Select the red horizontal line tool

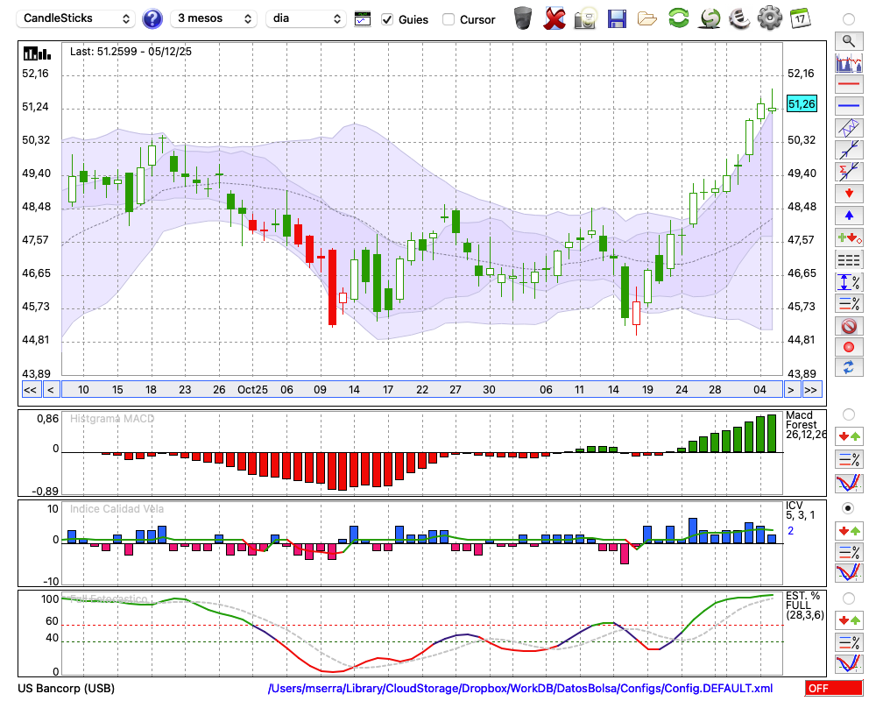click(x=849, y=84)
